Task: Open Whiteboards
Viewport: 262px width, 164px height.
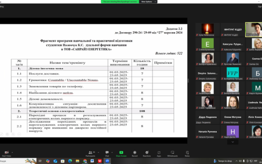Action: pos(173,154)
